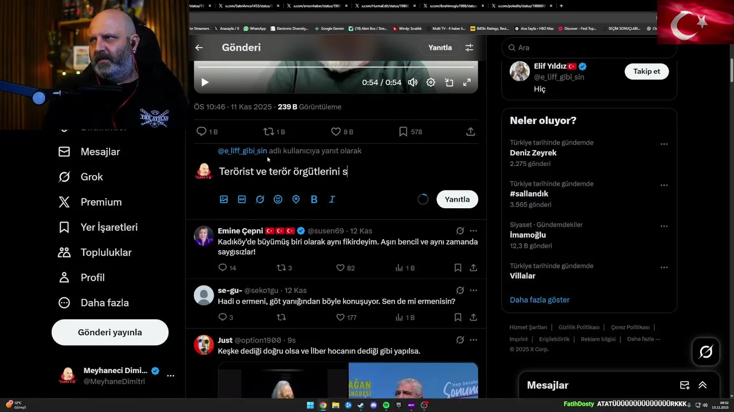Open Windows Start button on taskbar
Screen dimensions: 734x412
(x=310, y=405)
